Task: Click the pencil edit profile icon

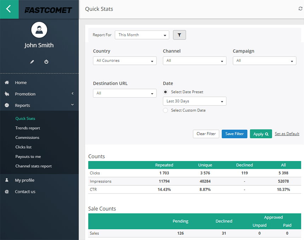Action: (x=32, y=61)
